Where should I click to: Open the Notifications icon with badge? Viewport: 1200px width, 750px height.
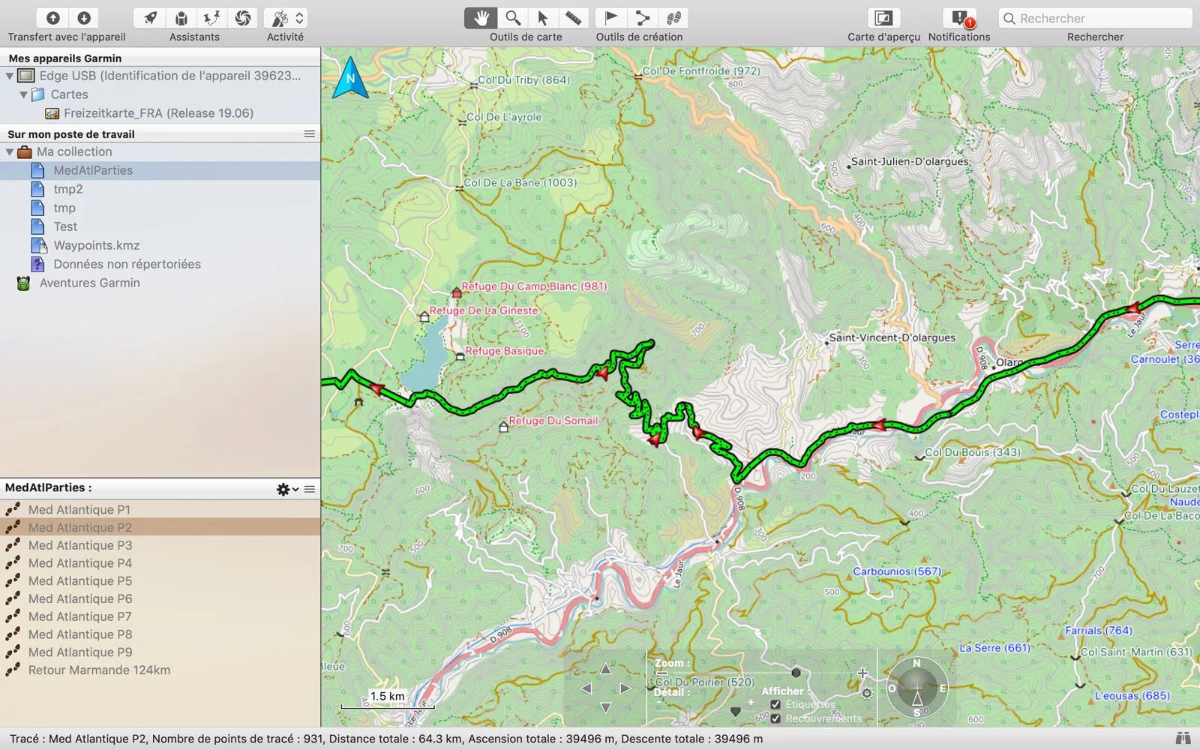tap(959, 18)
